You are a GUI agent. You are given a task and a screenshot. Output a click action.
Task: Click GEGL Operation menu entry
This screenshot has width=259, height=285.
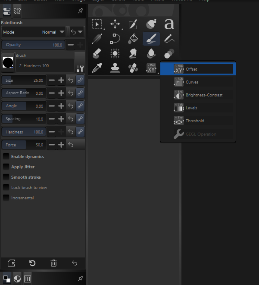click(x=198, y=134)
